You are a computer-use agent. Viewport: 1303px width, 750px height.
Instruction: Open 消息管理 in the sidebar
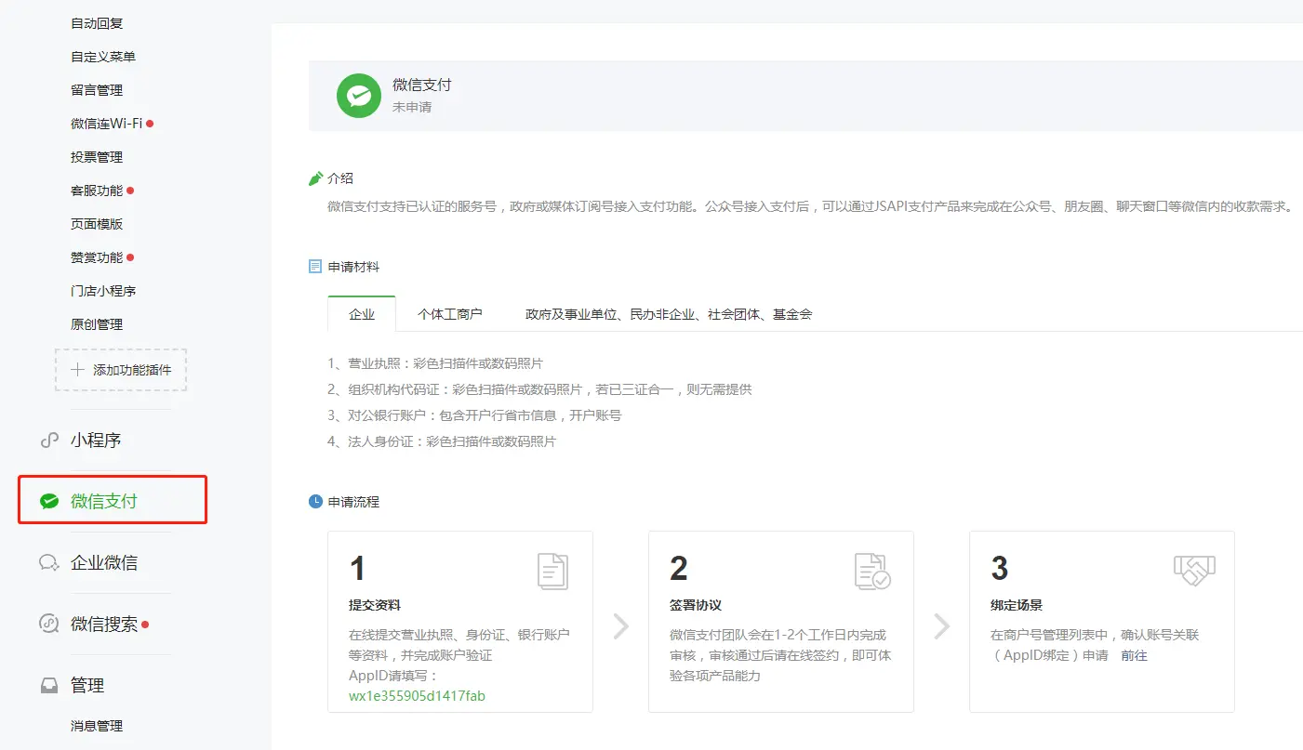[97, 726]
